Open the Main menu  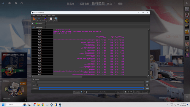[x=34, y=15]
